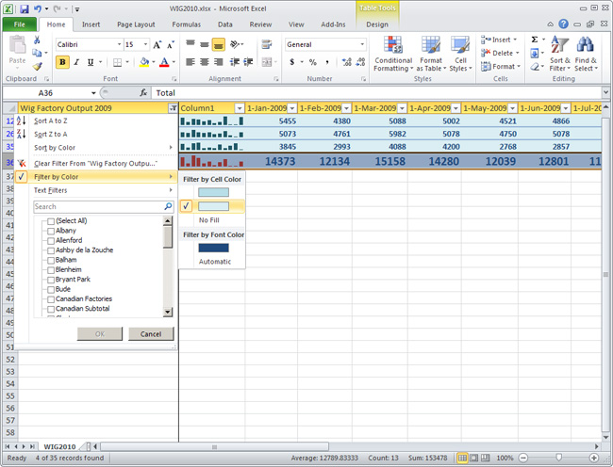The height and width of the screenshot is (467, 613).
Task: Check the Balham filter box
Action: 50,260
